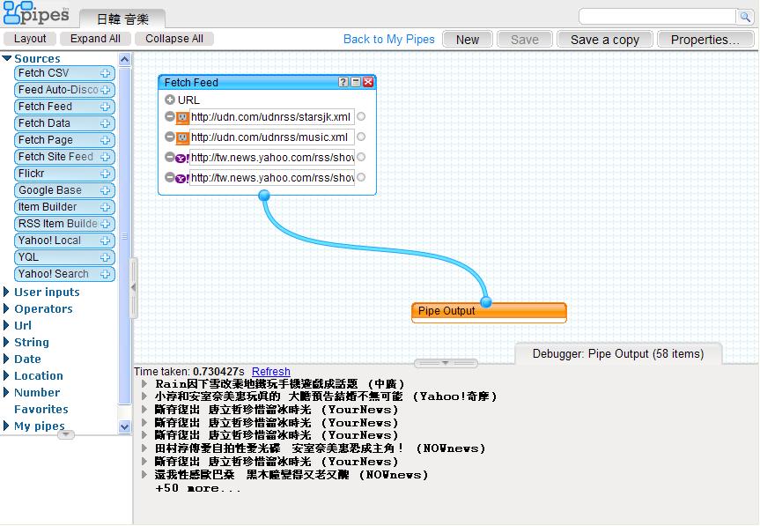Expand the Number category
Viewport: 760px width, 526px height.
6,392
